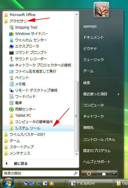The width and height of the screenshot is (128, 188).
Task: Launch the コマンド プロンプト command prompt
Action: coord(28,53)
